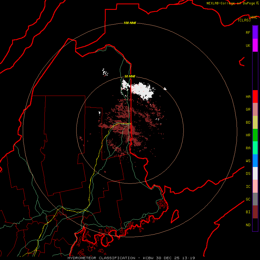The width and height of the screenshot is (260, 260).
Task: Click the [CLAS] units label
Action: click(x=244, y=20)
